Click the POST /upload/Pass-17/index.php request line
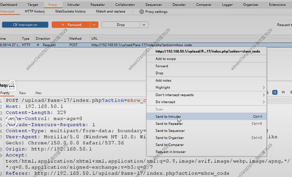The width and height of the screenshot is (292, 177). click(76, 100)
